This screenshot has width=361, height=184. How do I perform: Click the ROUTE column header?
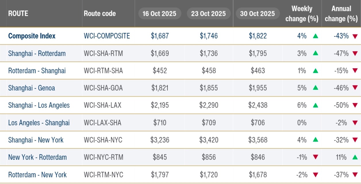(x=18, y=14)
